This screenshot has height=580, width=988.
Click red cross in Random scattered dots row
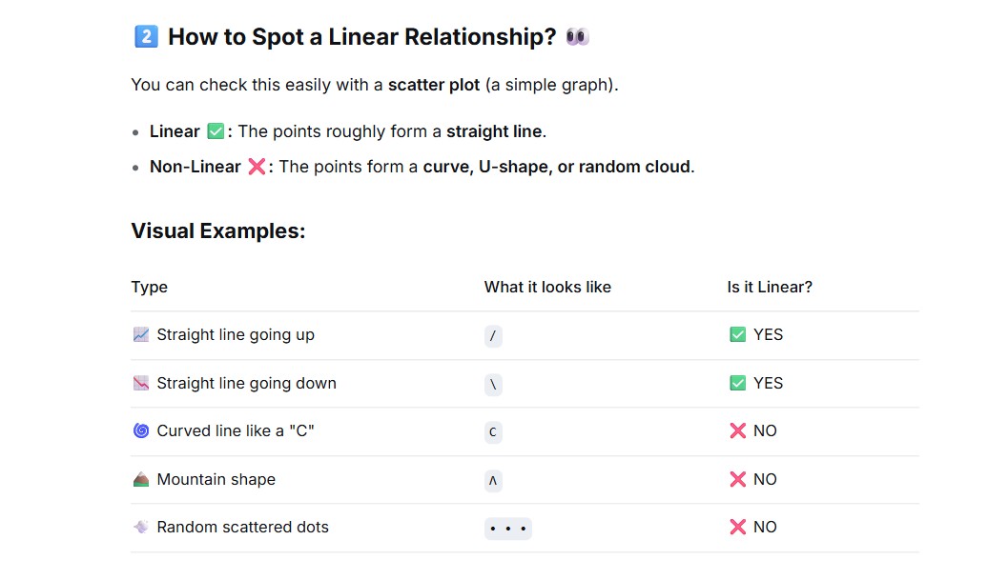click(x=738, y=528)
